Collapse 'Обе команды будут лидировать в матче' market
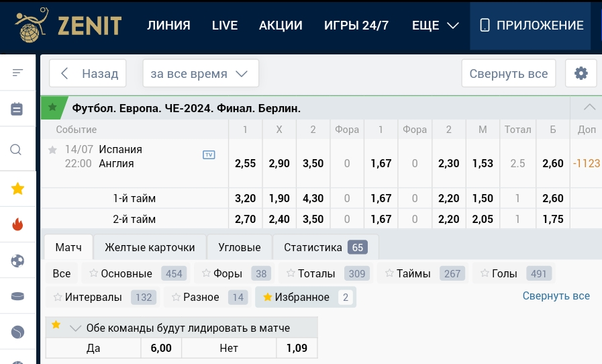 coord(75,328)
